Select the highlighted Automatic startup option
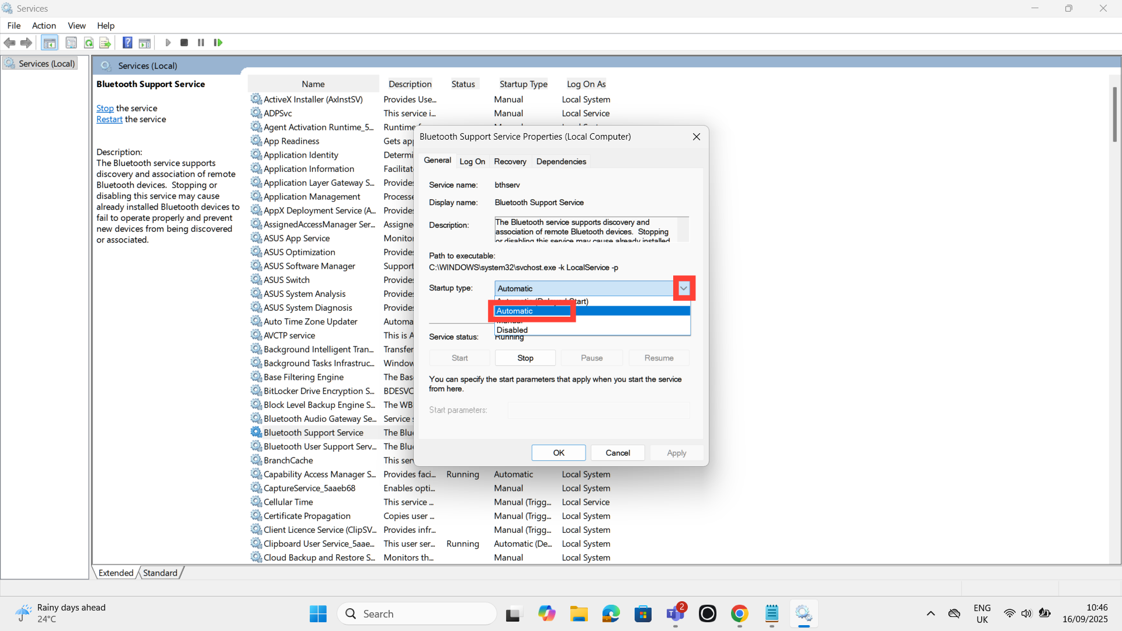 tap(514, 311)
